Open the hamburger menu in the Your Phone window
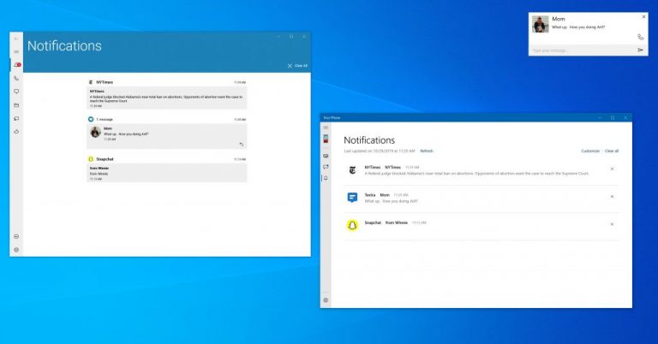The width and height of the screenshot is (658, 344). pos(326,128)
